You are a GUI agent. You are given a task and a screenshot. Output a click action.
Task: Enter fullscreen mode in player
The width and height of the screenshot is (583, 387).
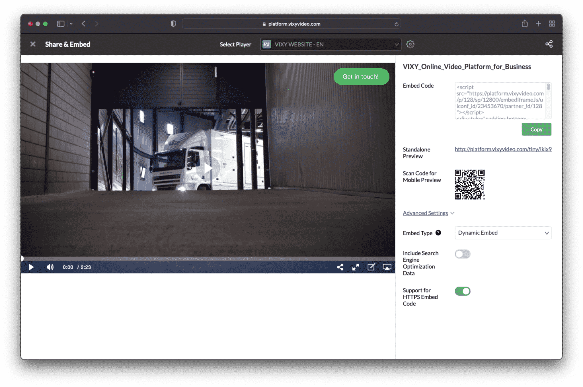(356, 267)
